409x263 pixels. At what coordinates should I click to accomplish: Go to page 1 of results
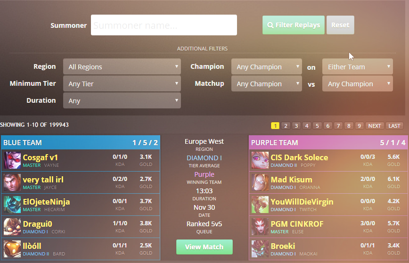[x=275, y=126]
